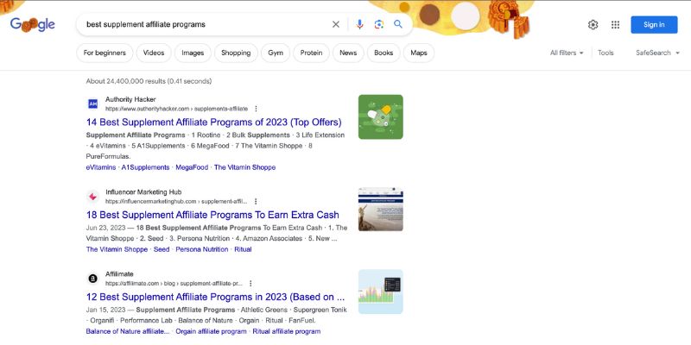
Task: Click Ritual sitelink under Influencer Marketing Hub
Action: coord(243,249)
